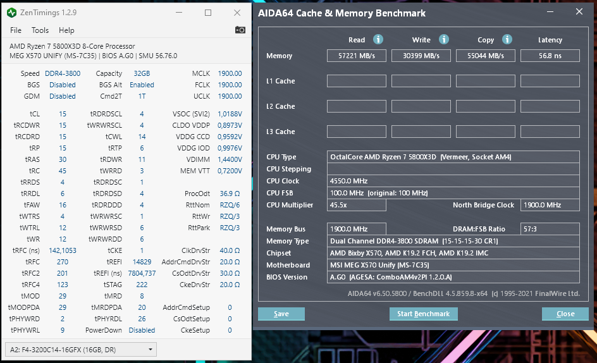597x363 pixels.
Task: Click the ZenTimings app logo icon
Action: (x=12, y=13)
